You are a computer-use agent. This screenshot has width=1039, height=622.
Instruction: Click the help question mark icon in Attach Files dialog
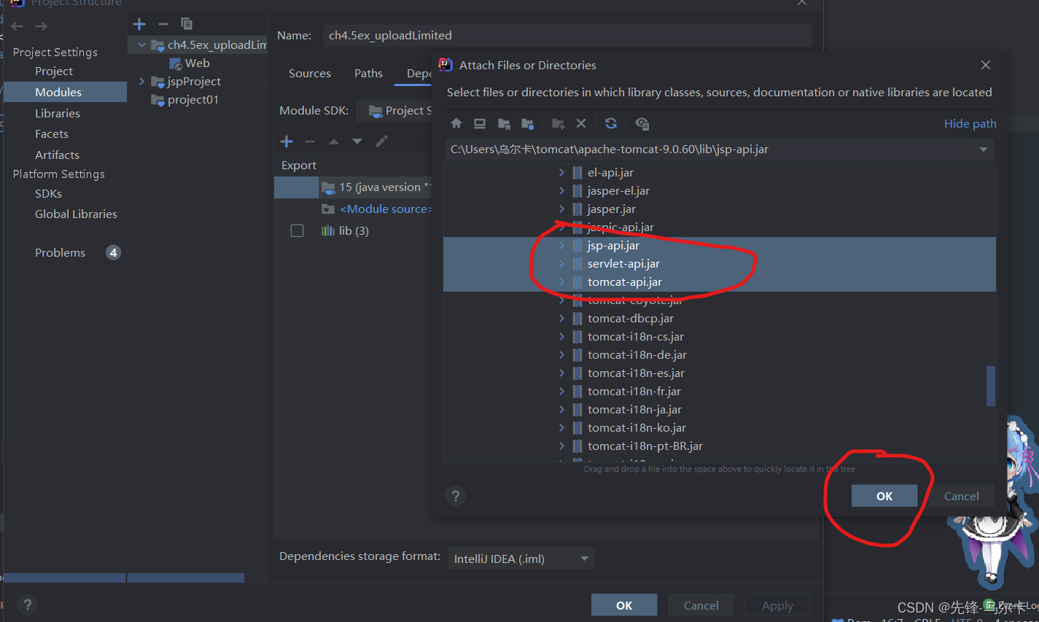455,496
